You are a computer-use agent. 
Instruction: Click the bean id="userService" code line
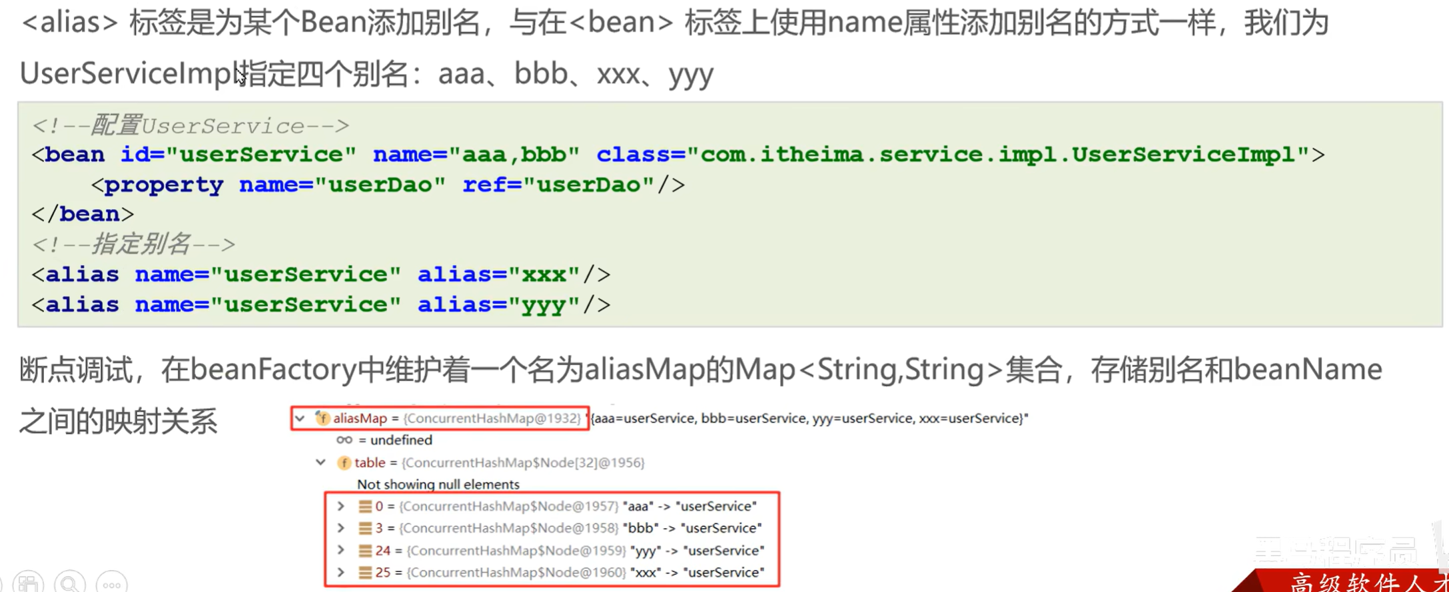point(678,155)
